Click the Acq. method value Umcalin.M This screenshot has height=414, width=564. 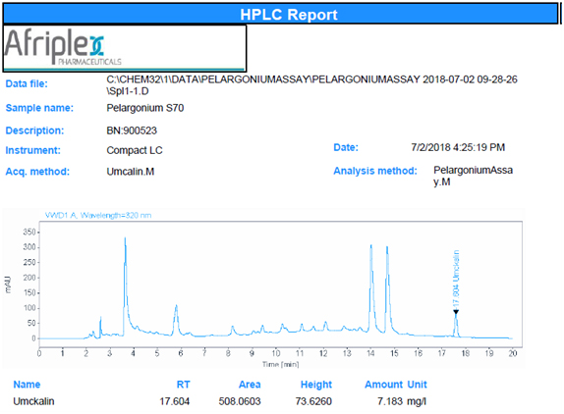tap(131, 172)
